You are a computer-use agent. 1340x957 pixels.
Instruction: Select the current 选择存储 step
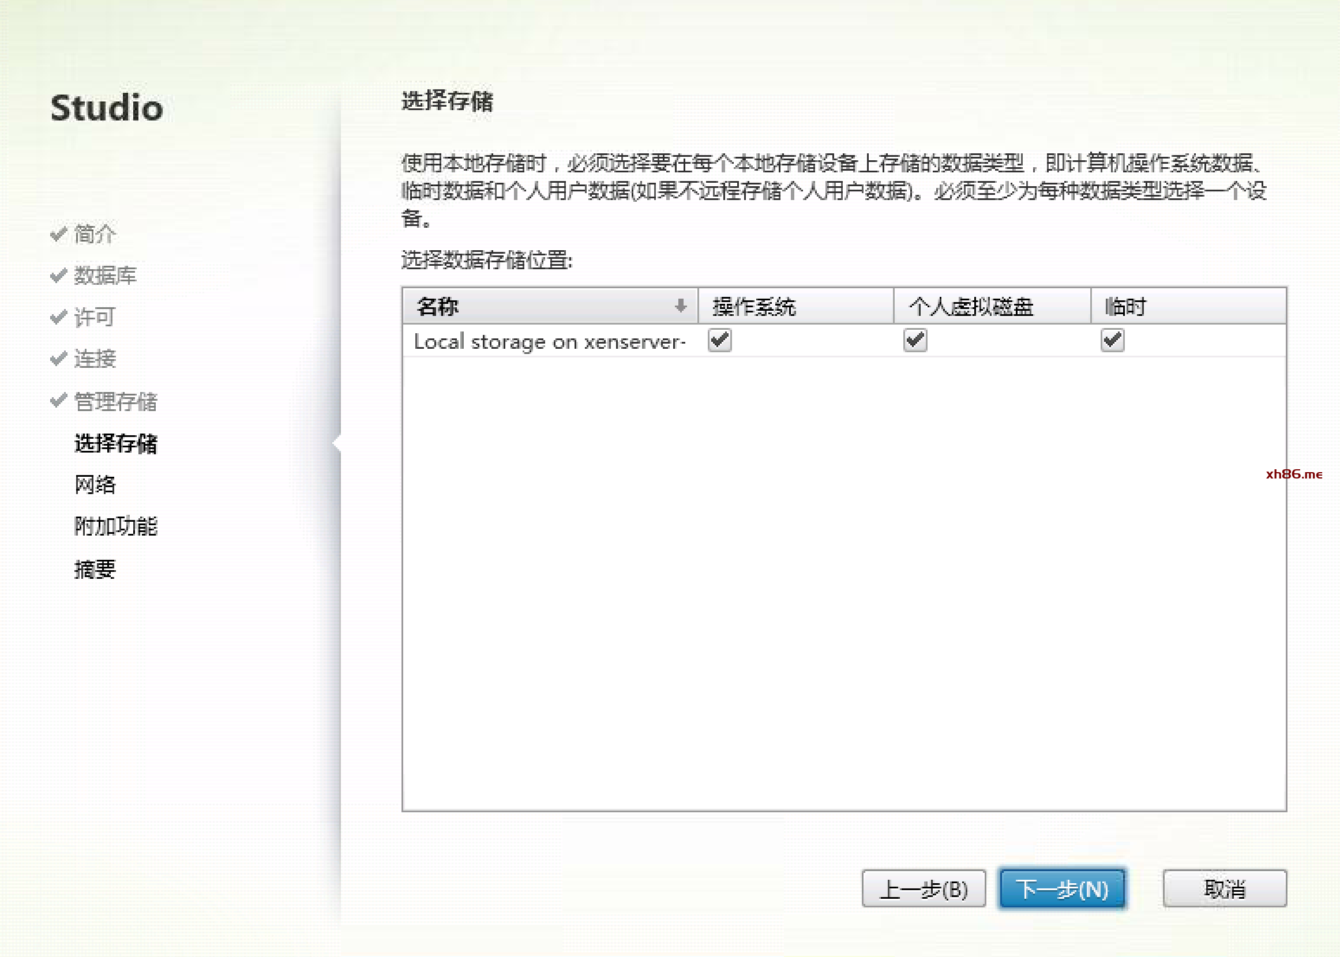pos(115,443)
